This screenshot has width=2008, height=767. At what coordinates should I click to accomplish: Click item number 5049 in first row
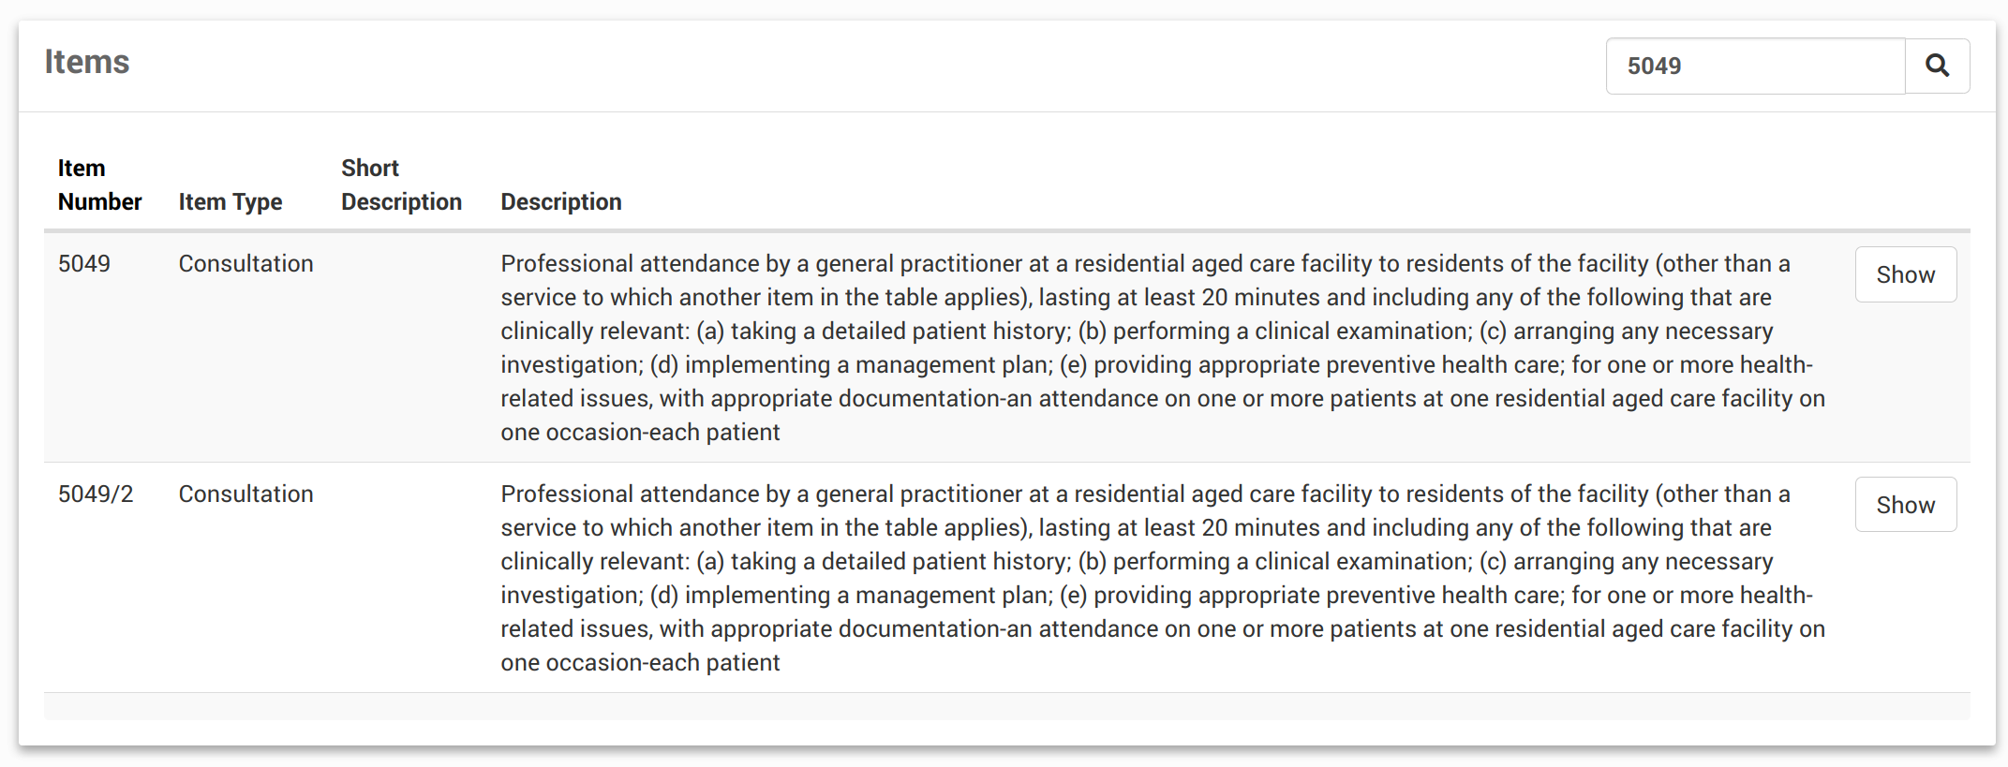click(84, 263)
